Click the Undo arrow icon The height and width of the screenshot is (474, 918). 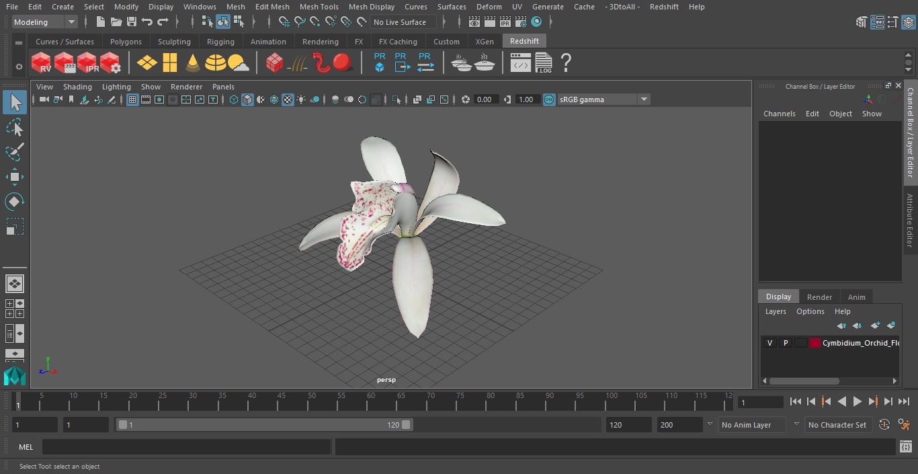click(147, 22)
